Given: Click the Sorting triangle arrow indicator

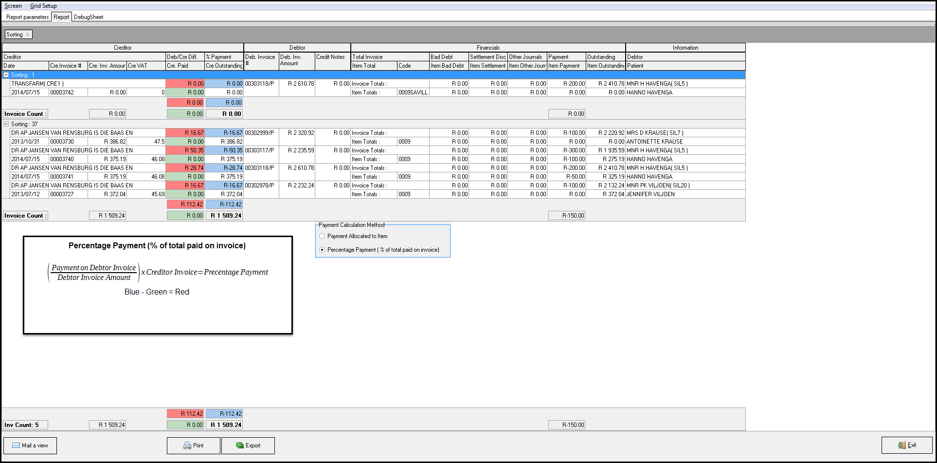Looking at the screenshot, I should [x=28, y=35].
